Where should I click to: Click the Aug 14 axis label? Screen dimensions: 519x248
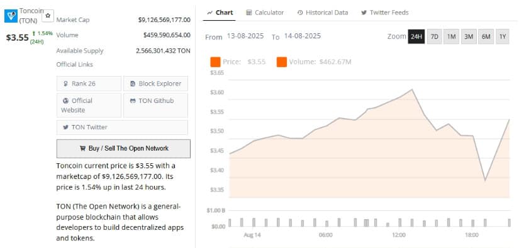(252, 235)
